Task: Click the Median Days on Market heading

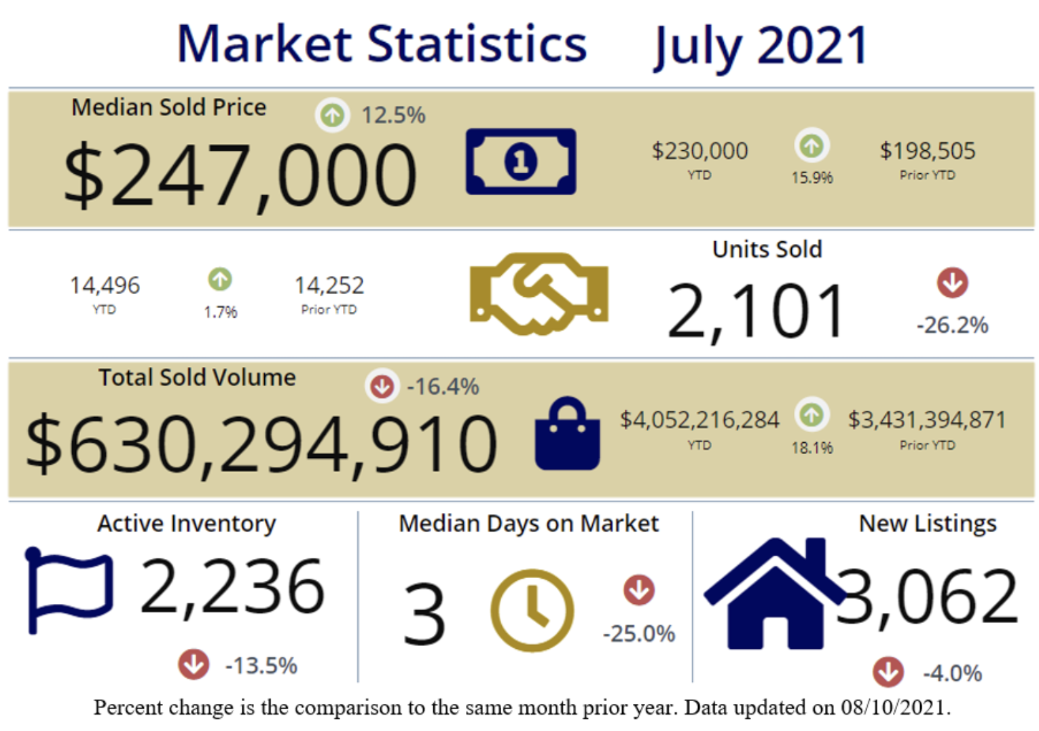Action: (x=528, y=523)
